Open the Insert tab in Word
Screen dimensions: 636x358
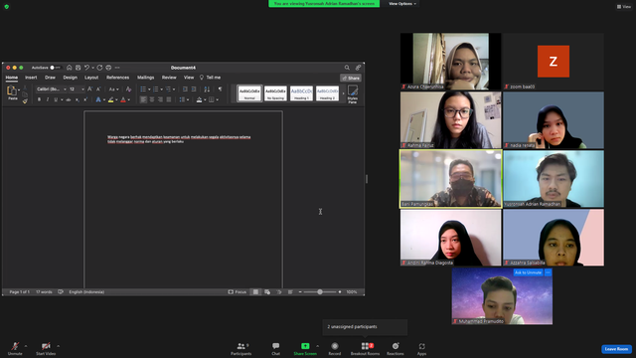tap(31, 78)
